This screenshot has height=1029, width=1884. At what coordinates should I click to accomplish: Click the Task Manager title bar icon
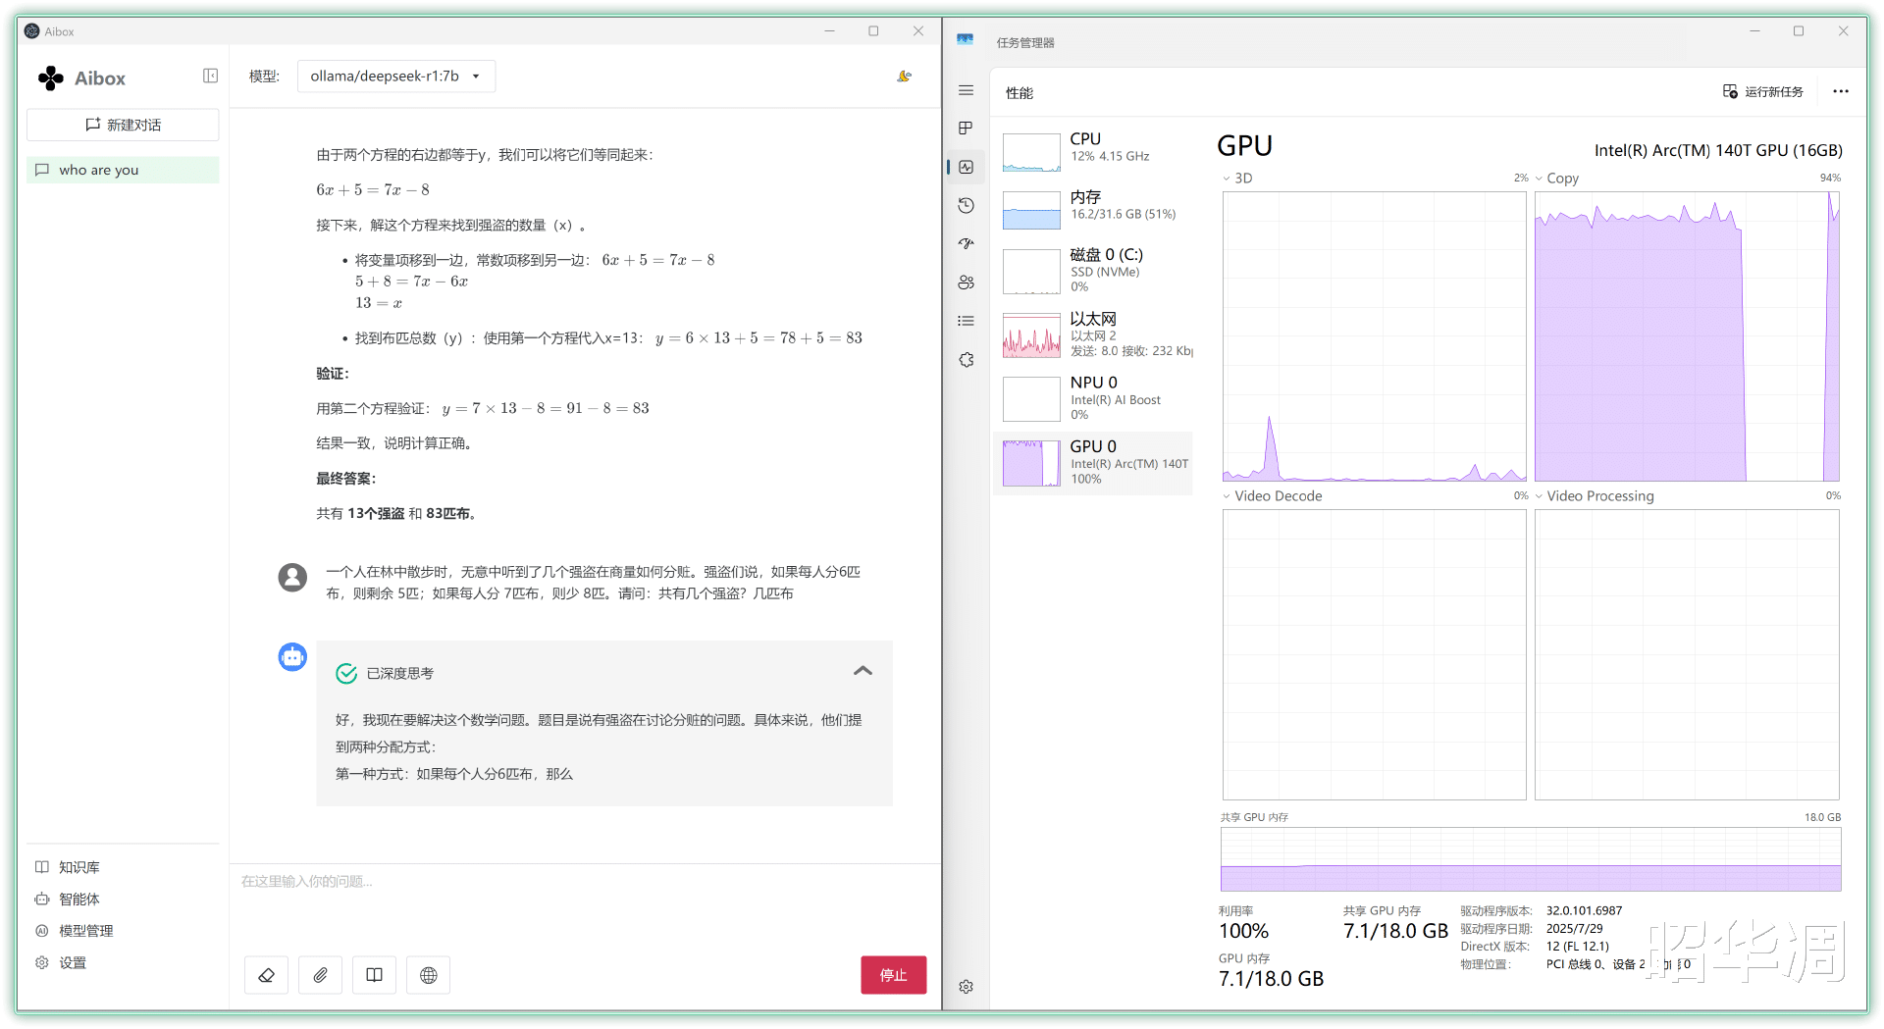966,39
